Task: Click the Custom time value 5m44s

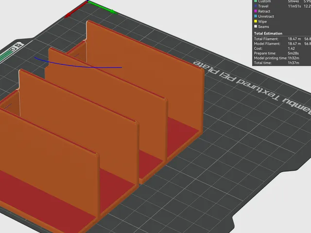Action: [x=294, y=1]
